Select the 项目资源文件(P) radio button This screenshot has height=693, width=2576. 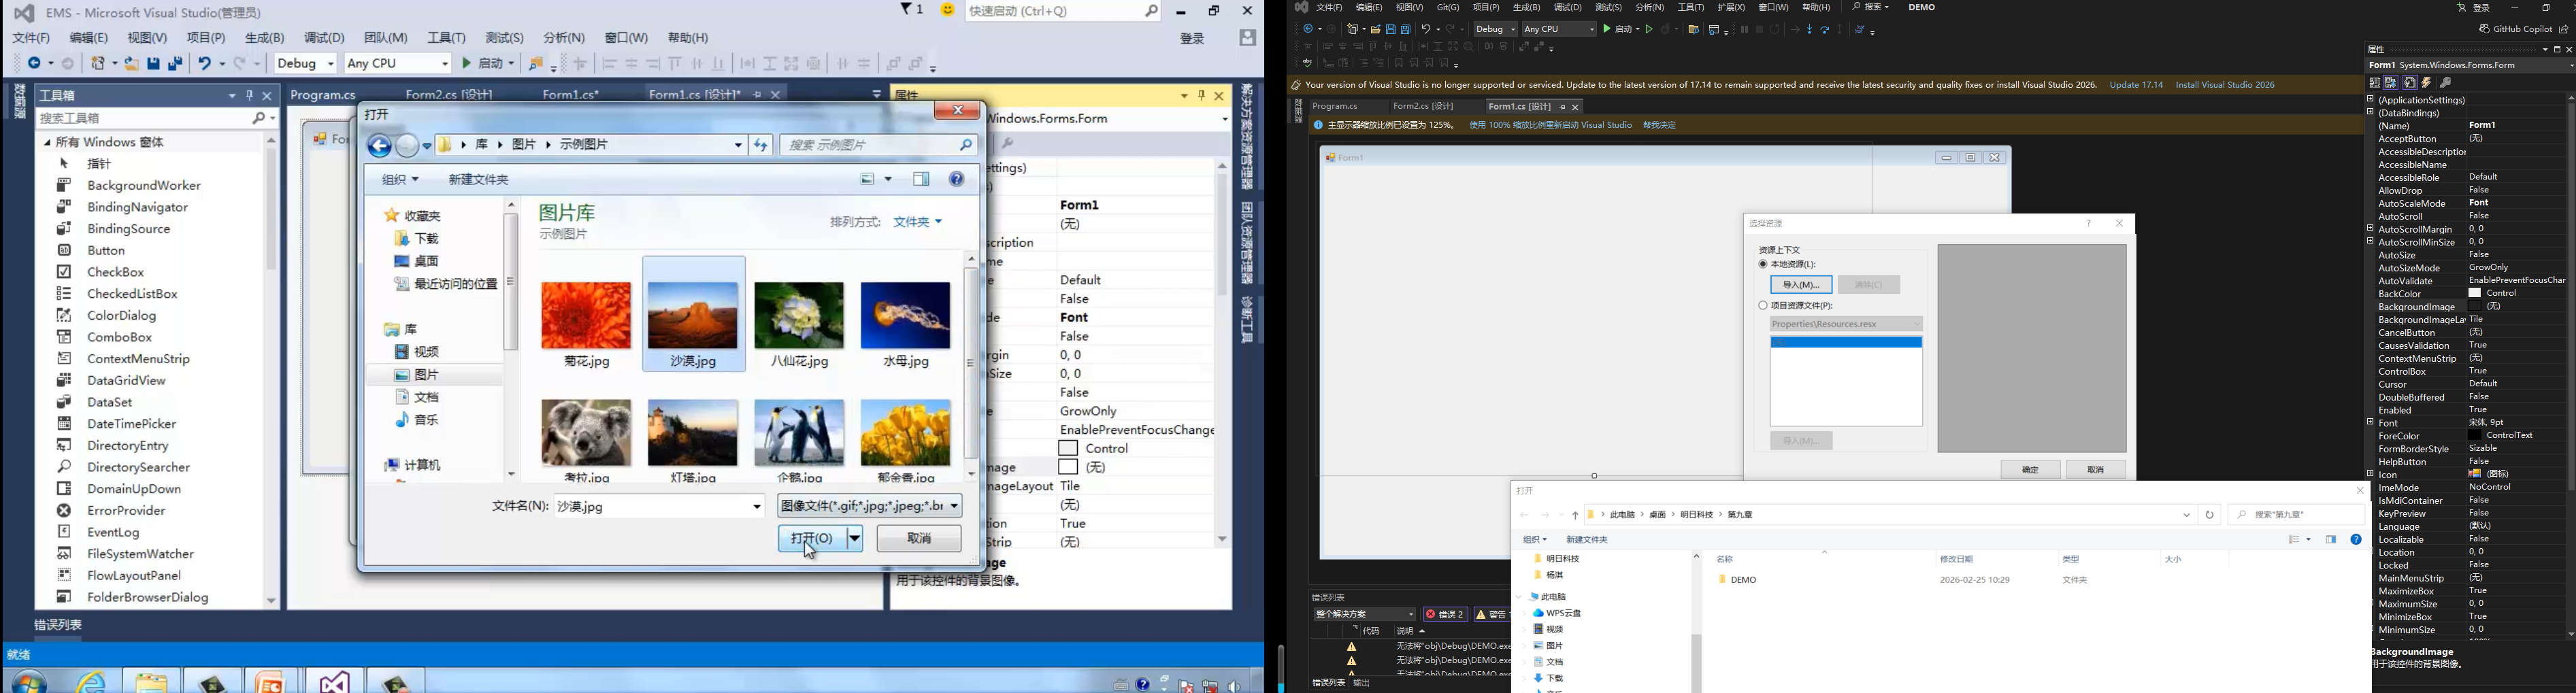(1763, 306)
